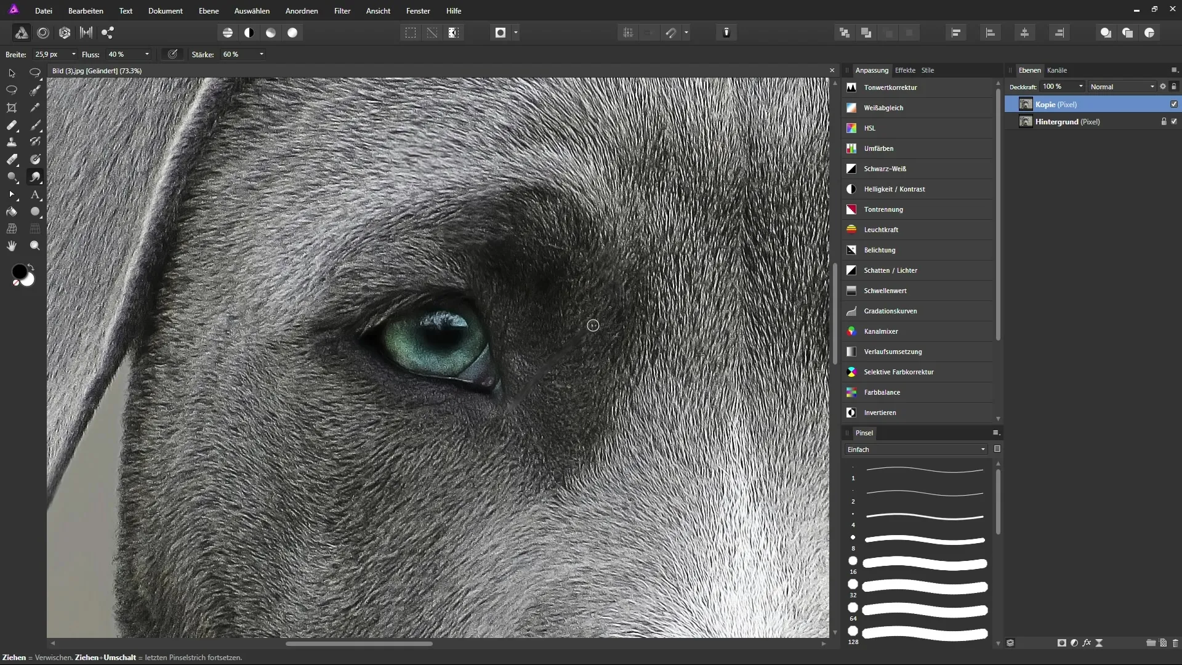Select the Crop tool
This screenshot has height=665, width=1182.
[12, 108]
